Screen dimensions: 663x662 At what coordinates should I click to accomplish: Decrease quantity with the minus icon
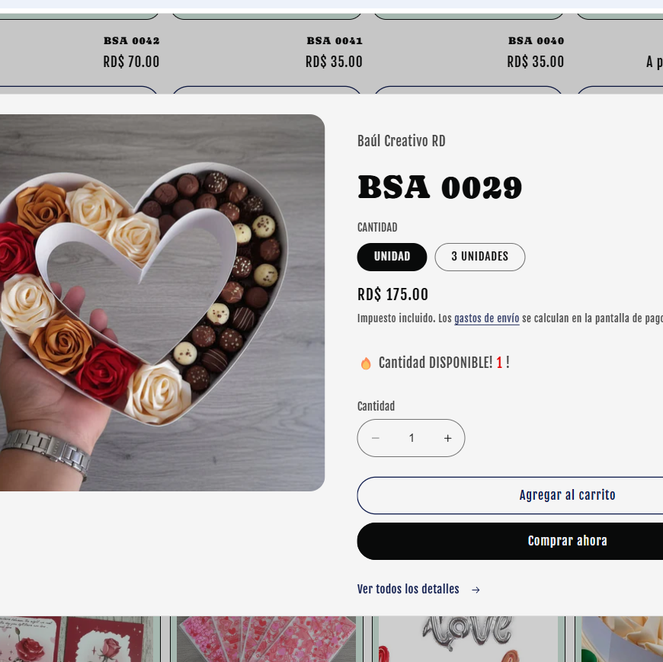(x=376, y=438)
